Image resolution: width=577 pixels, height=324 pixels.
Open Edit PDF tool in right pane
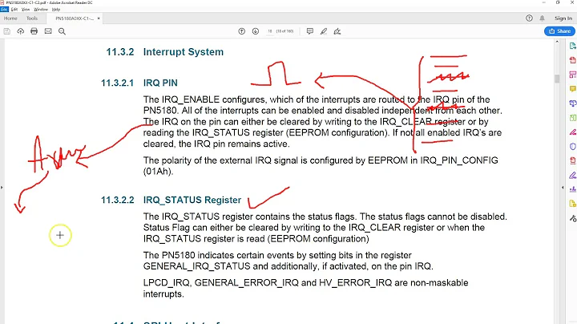(572, 75)
